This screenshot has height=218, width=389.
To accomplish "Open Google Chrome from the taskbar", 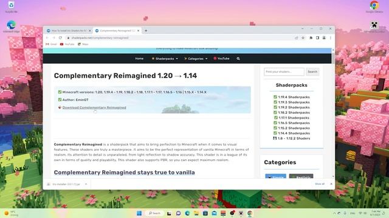I will click(250, 213).
